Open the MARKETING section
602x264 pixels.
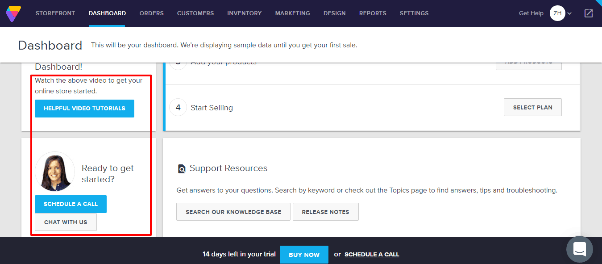[x=292, y=13]
